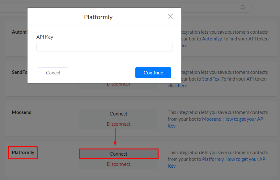Click the 'here' link for SendFox token
The width and height of the screenshot is (280, 180).
coord(183,86)
